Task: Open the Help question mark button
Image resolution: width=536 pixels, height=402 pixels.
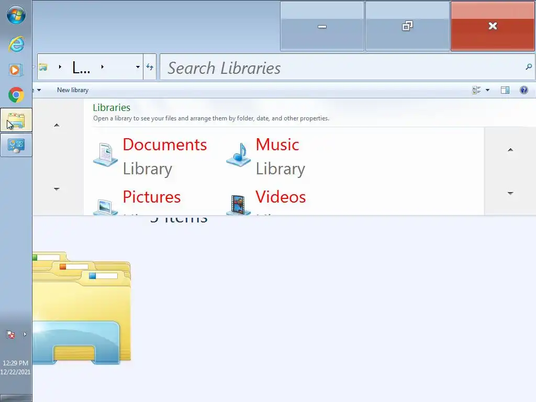Action: click(523, 90)
